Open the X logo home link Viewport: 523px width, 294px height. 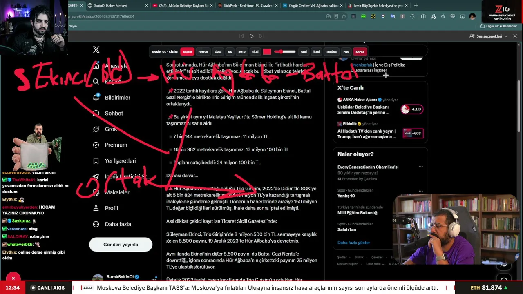(96, 50)
